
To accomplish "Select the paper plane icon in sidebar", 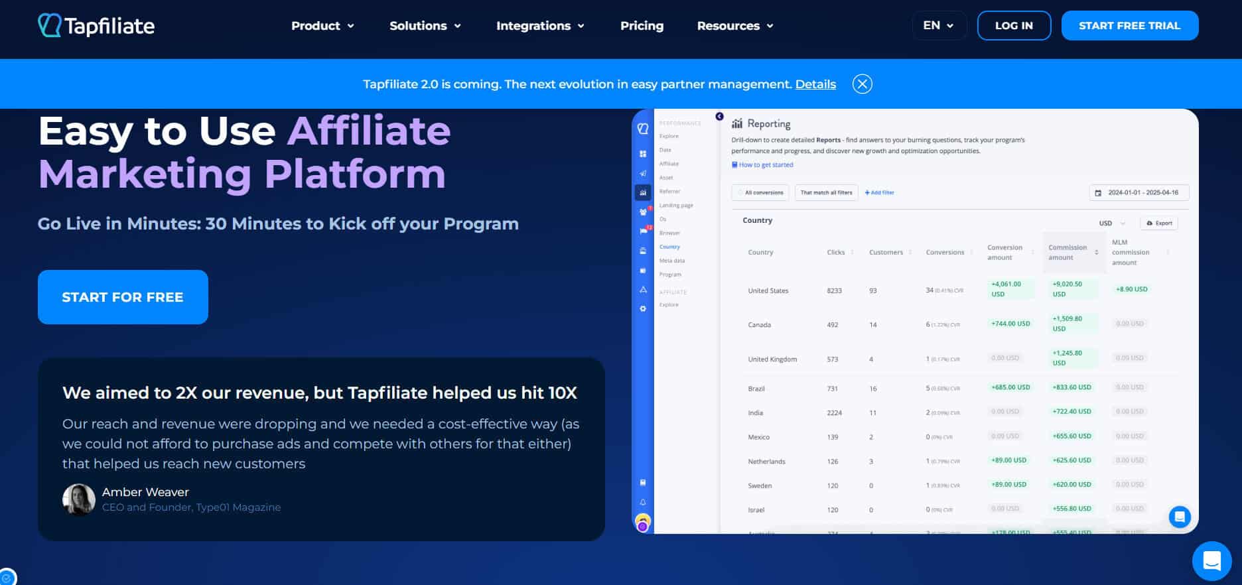I will click(643, 173).
